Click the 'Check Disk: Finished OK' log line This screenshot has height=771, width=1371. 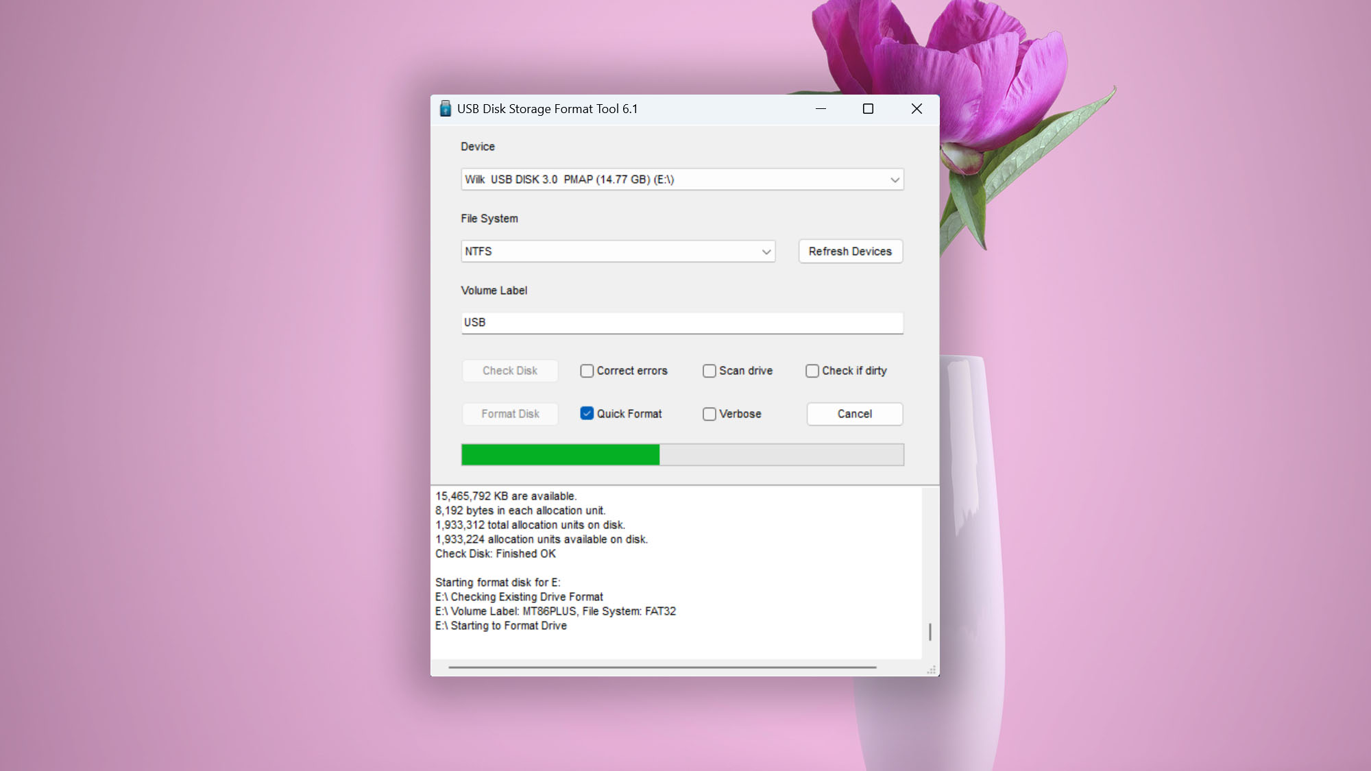pos(496,554)
